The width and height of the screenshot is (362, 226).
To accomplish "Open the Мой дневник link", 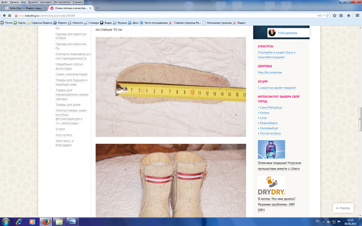I will pyautogui.click(x=287, y=33).
